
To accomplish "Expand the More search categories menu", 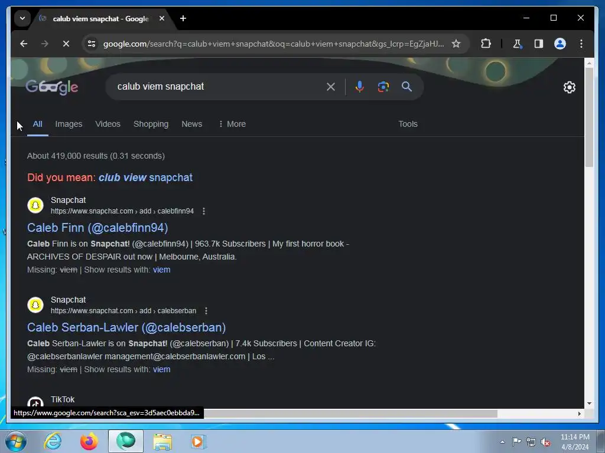I will 232,124.
